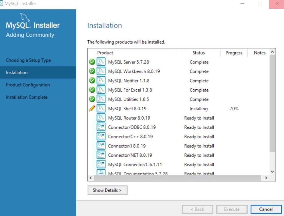Click the horizontal scrollbar thumb
This screenshot has height=216, width=284.
[x=177, y=178]
